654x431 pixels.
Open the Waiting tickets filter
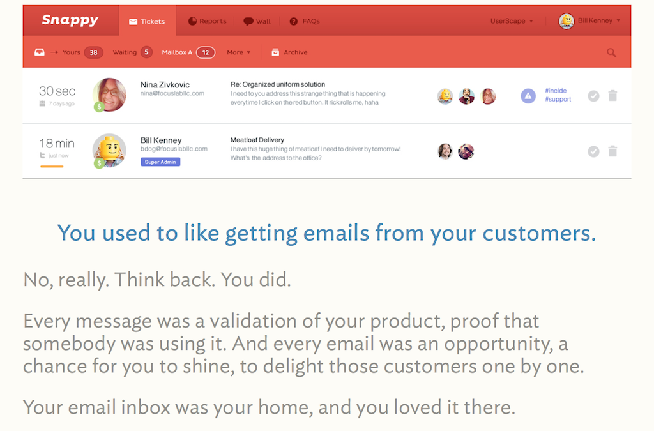pos(132,52)
